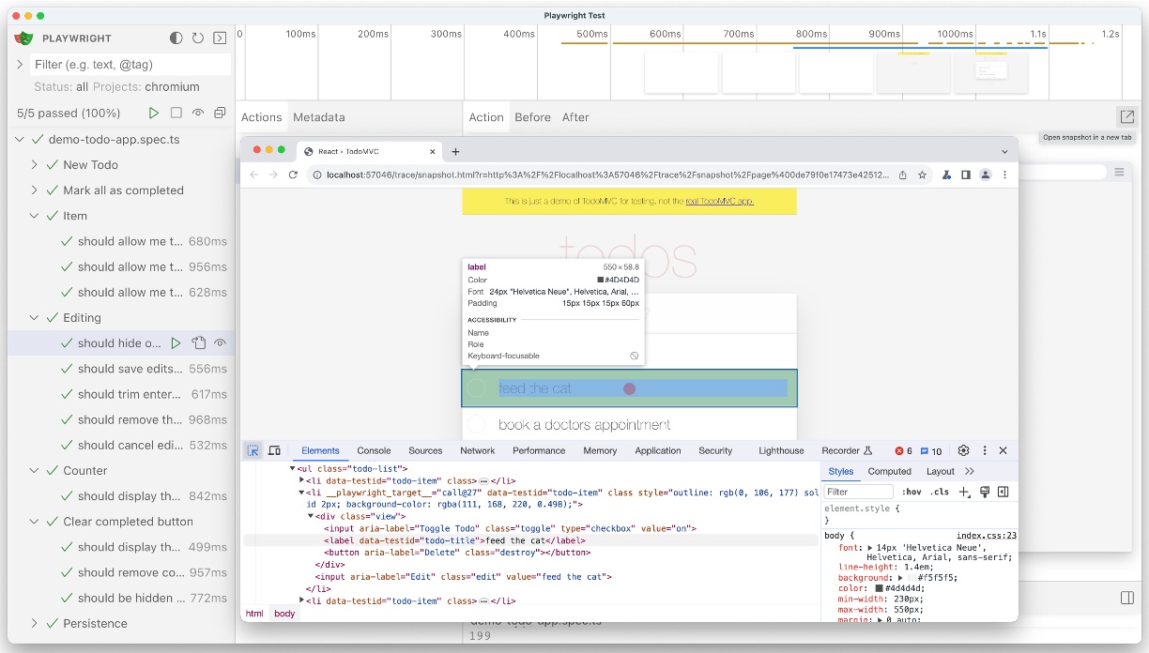
Task: Collapse all tests using the stacked squares icon
Action: (x=220, y=113)
